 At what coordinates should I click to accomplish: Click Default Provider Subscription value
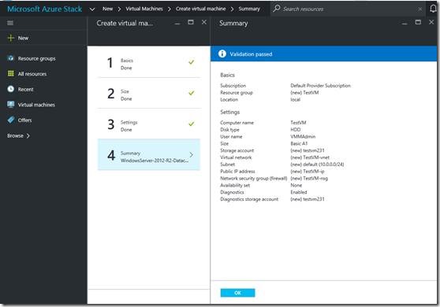tap(320, 86)
